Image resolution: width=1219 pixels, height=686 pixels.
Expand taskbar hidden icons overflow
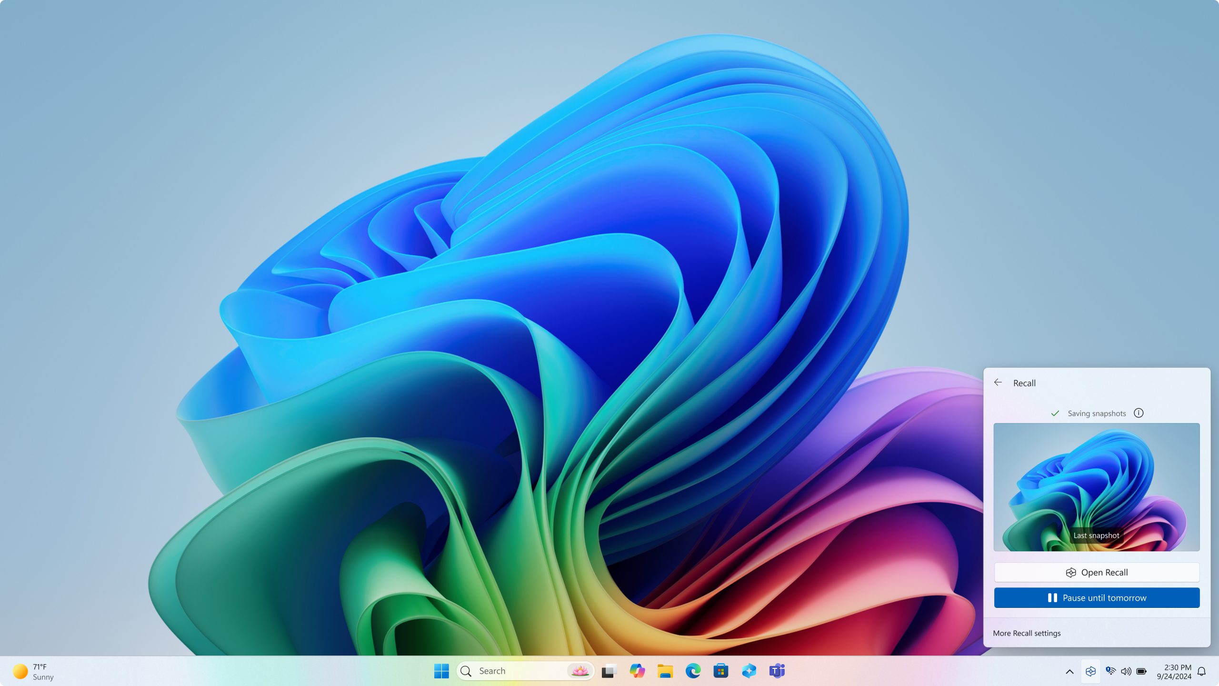tap(1070, 671)
